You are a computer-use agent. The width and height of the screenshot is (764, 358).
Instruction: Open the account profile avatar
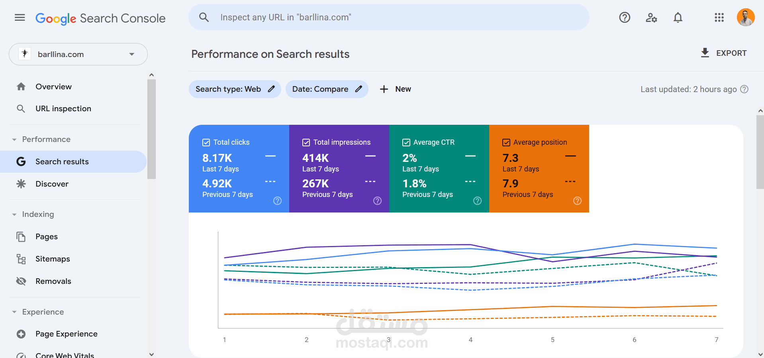[746, 18]
